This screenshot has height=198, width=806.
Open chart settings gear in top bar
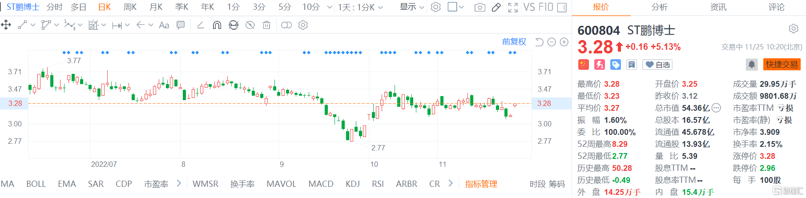coord(436,7)
